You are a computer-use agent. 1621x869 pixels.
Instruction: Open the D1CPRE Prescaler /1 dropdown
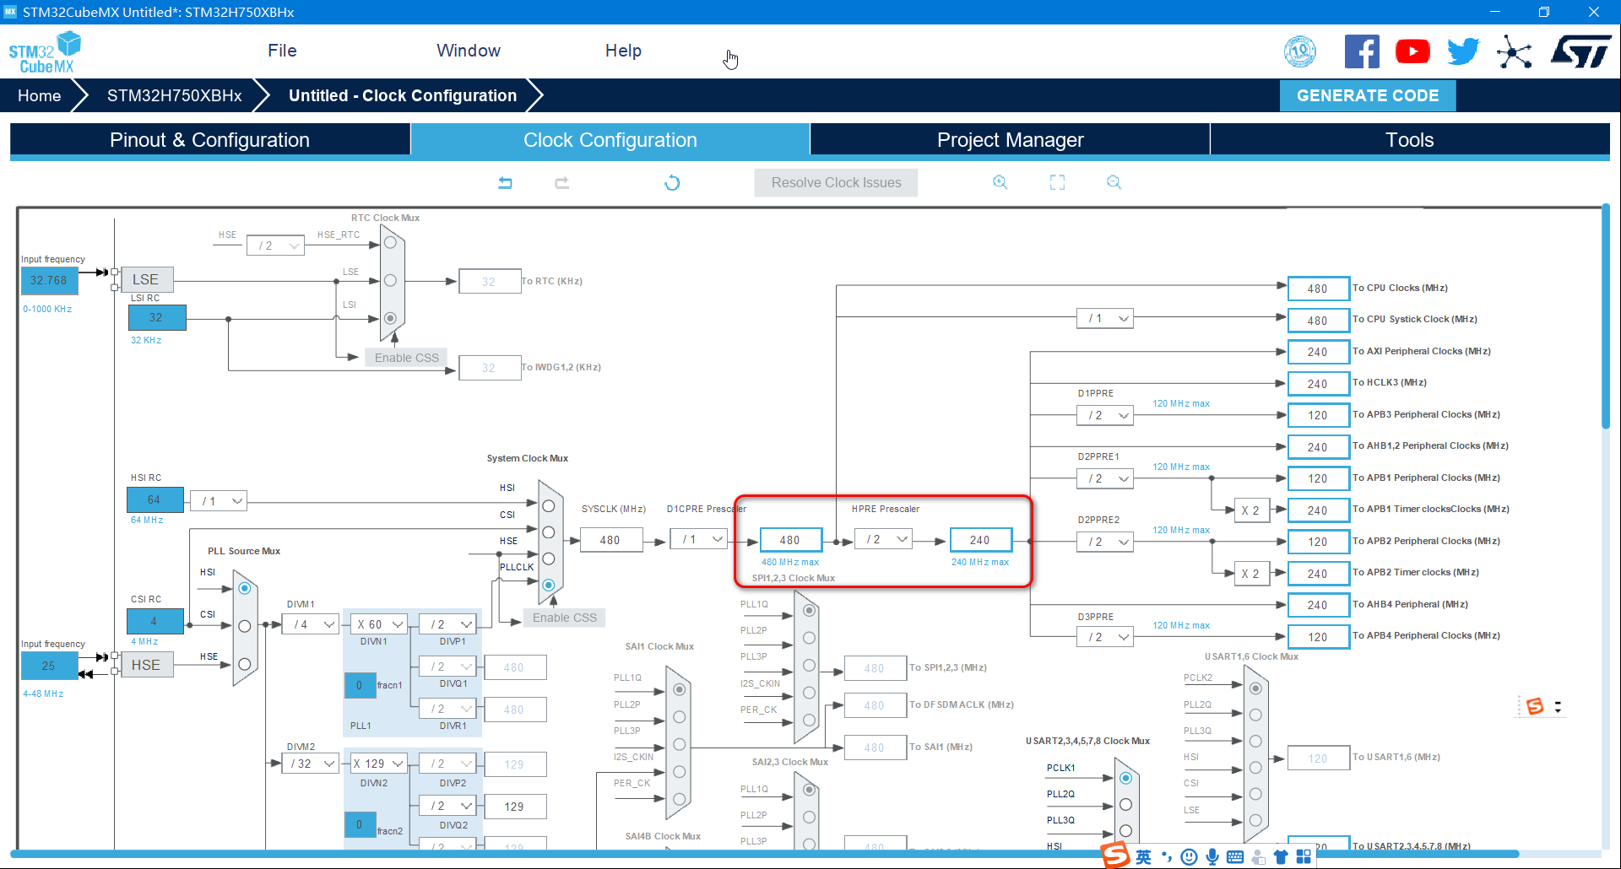click(x=699, y=539)
